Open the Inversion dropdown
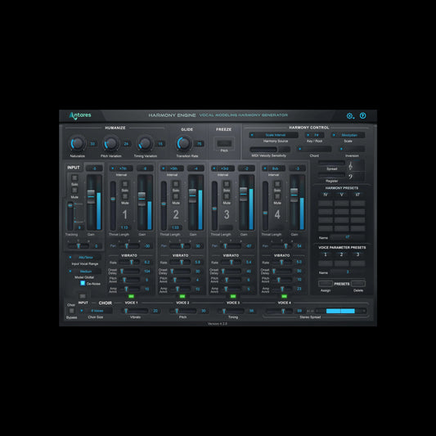Viewport: 436px width, 436px height. (352, 149)
